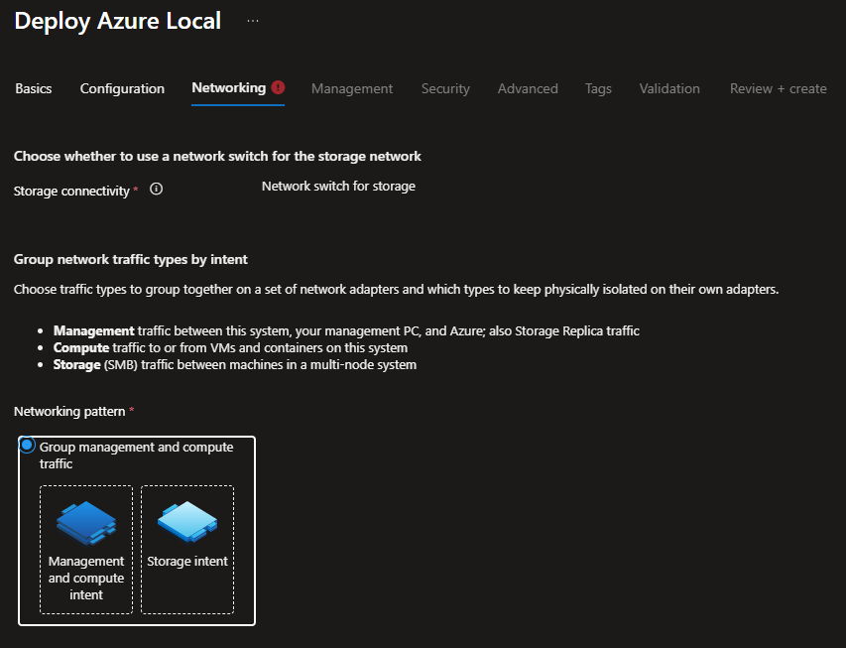Image resolution: width=846 pixels, height=648 pixels.
Task: Select the Networking tab label
Action: 228,87
